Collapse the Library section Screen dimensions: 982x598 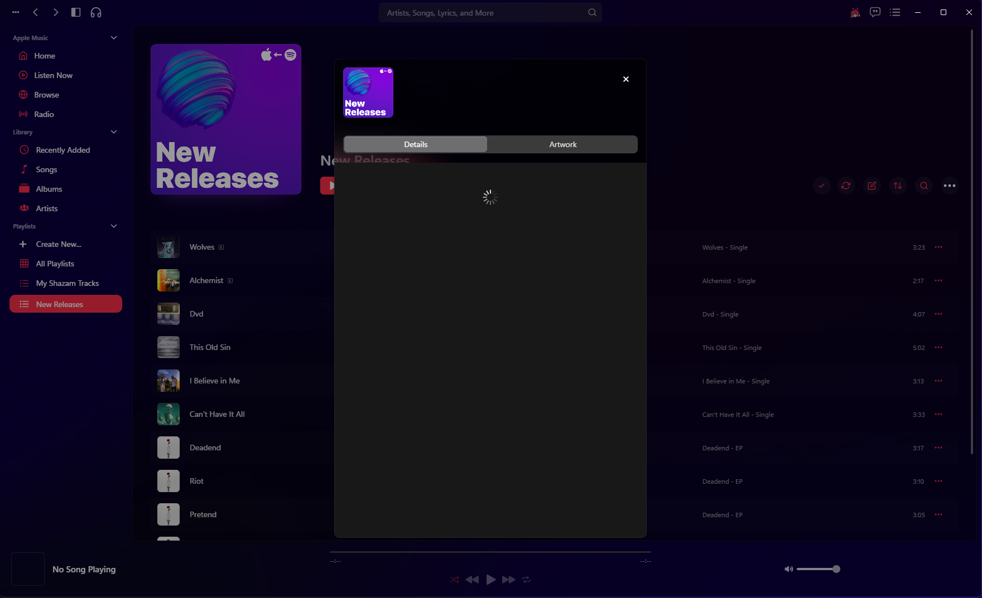(114, 132)
